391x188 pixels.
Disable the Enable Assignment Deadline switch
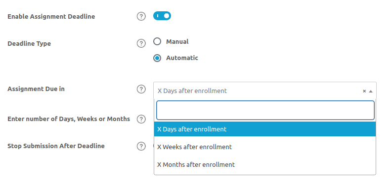tap(162, 16)
